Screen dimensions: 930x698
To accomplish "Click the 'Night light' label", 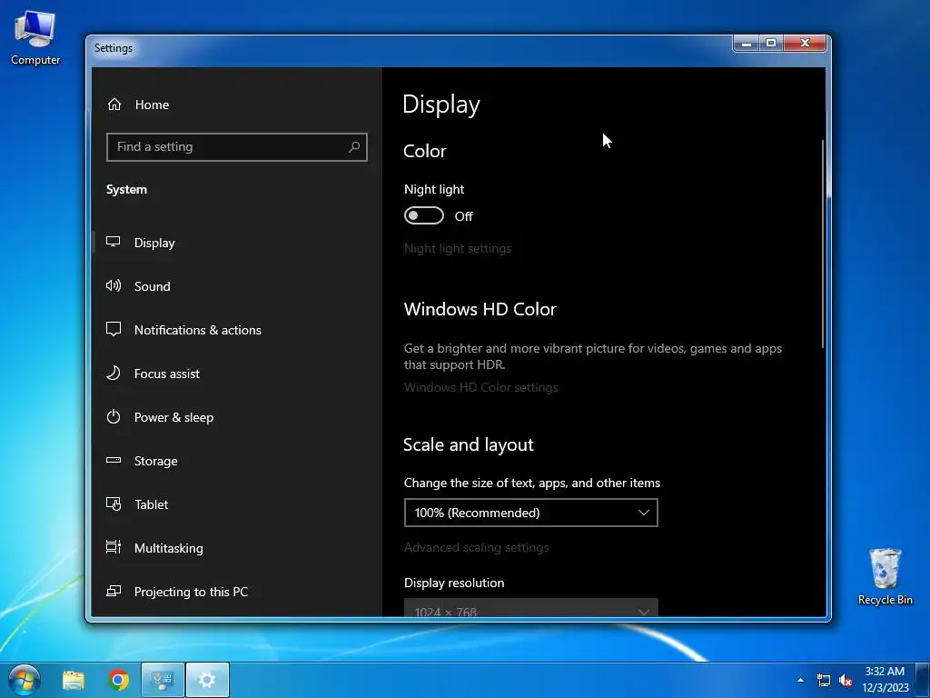I will coord(434,189).
